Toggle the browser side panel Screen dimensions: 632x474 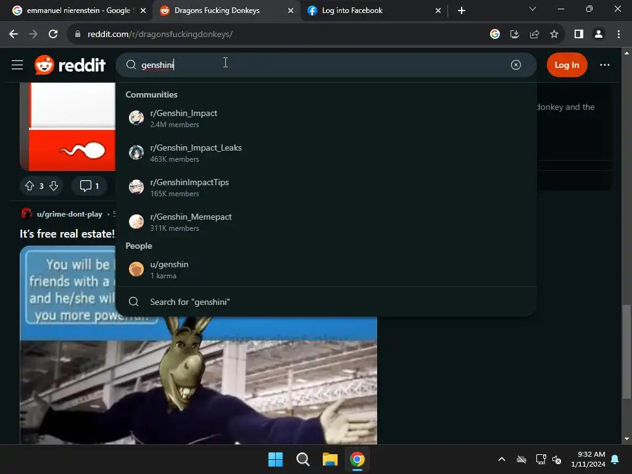click(x=579, y=35)
